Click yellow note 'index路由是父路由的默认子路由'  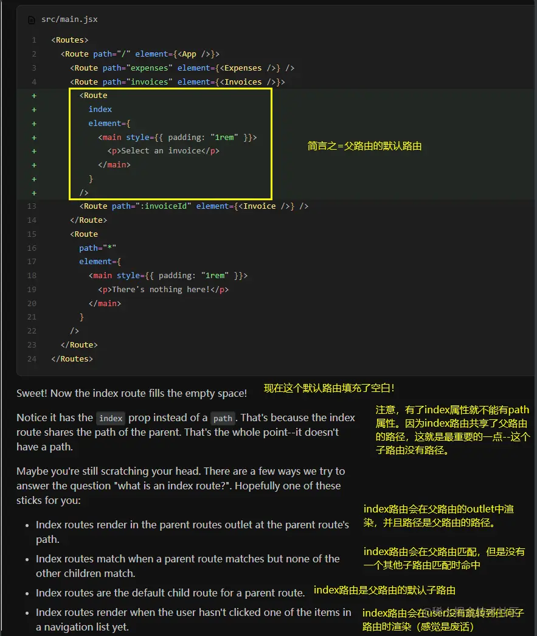pos(384,590)
